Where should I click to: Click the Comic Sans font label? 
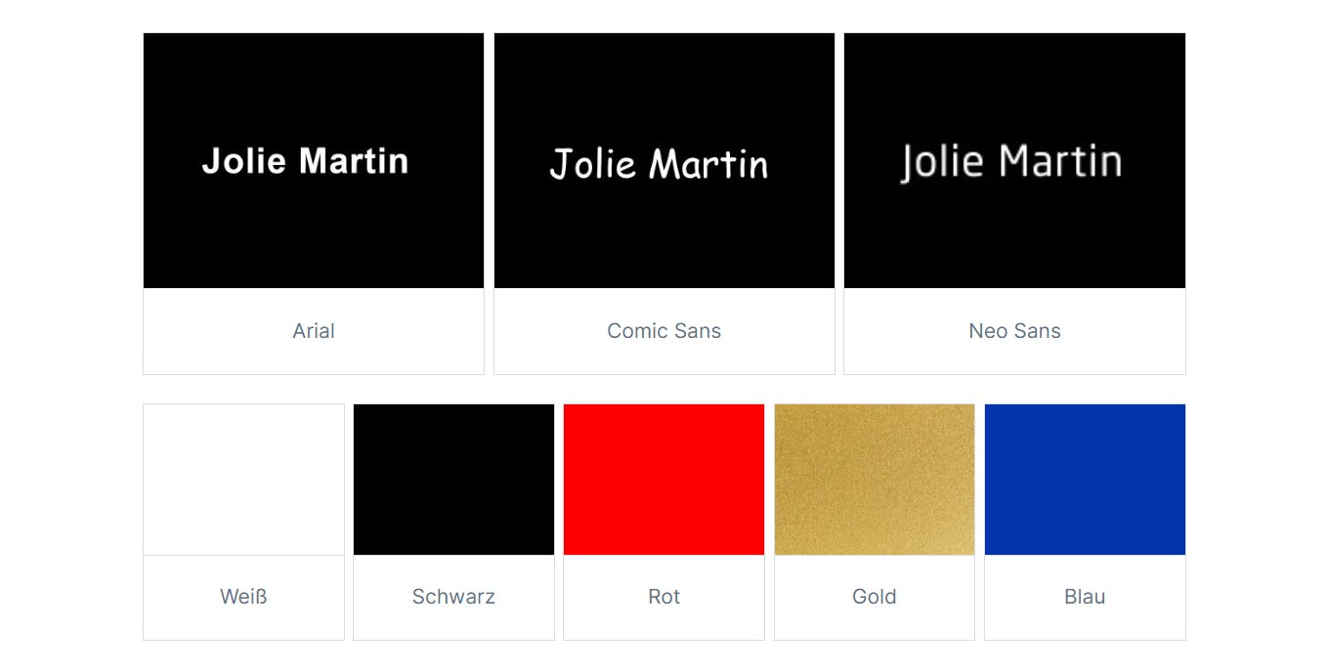point(664,331)
